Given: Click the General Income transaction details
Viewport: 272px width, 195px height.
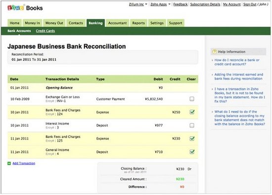Looking at the screenshot, I should (57, 152).
